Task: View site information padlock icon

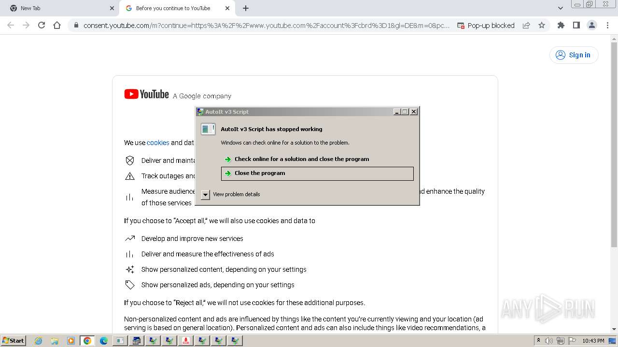Action: pos(76,25)
